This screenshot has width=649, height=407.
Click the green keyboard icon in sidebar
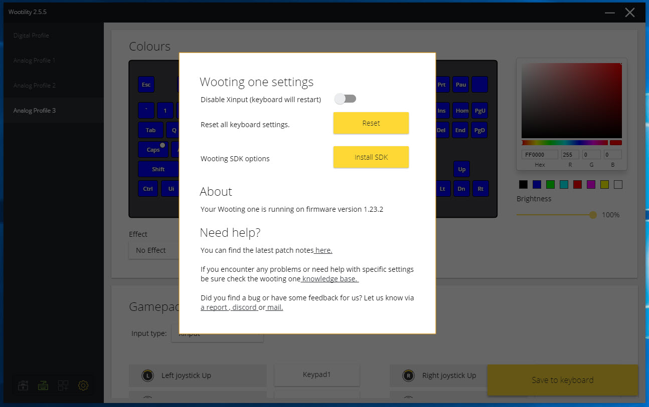43,385
